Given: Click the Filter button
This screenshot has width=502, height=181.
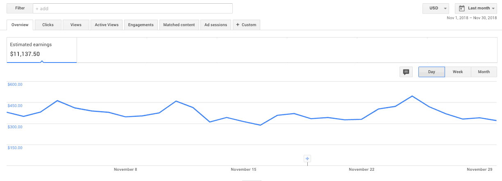Looking at the screenshot, I should point(20,8).
